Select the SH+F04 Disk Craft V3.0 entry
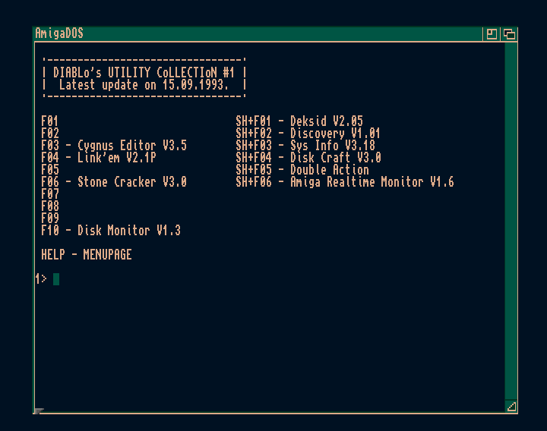This screenshot has height=431, width=547. coord(308,158)
